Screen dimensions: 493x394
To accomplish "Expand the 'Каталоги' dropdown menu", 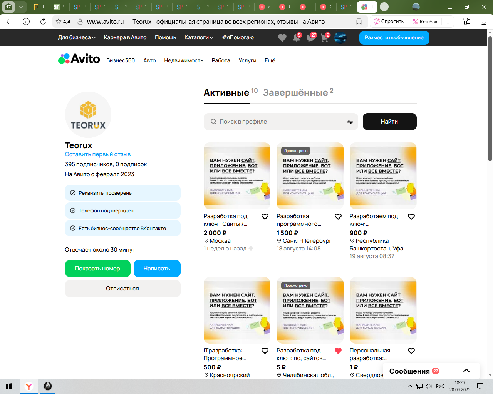I will pos(199,38).
